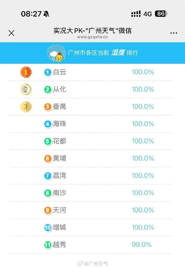The image size is (185, 268).
Task: Click the notification muted bell icon in status bar
Action: (x=46, y=14)
